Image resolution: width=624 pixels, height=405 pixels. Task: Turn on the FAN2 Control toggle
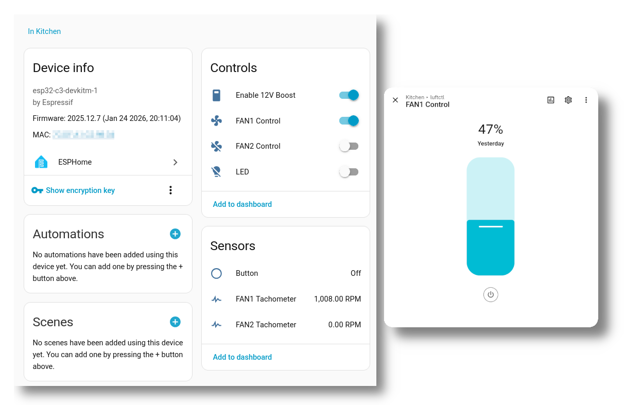point(349,146)
